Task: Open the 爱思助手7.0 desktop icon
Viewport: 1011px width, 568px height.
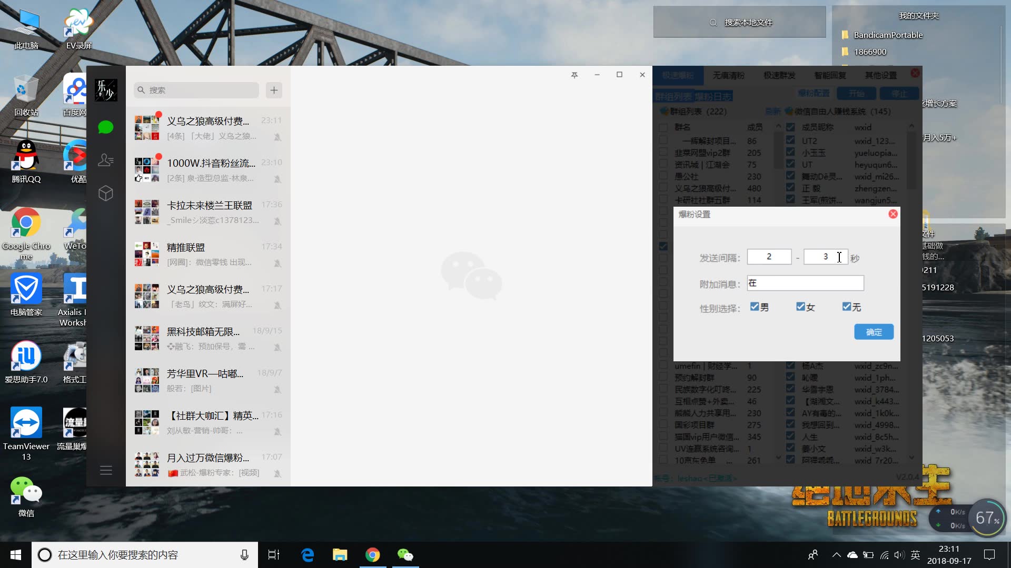Action: (26, 362)
